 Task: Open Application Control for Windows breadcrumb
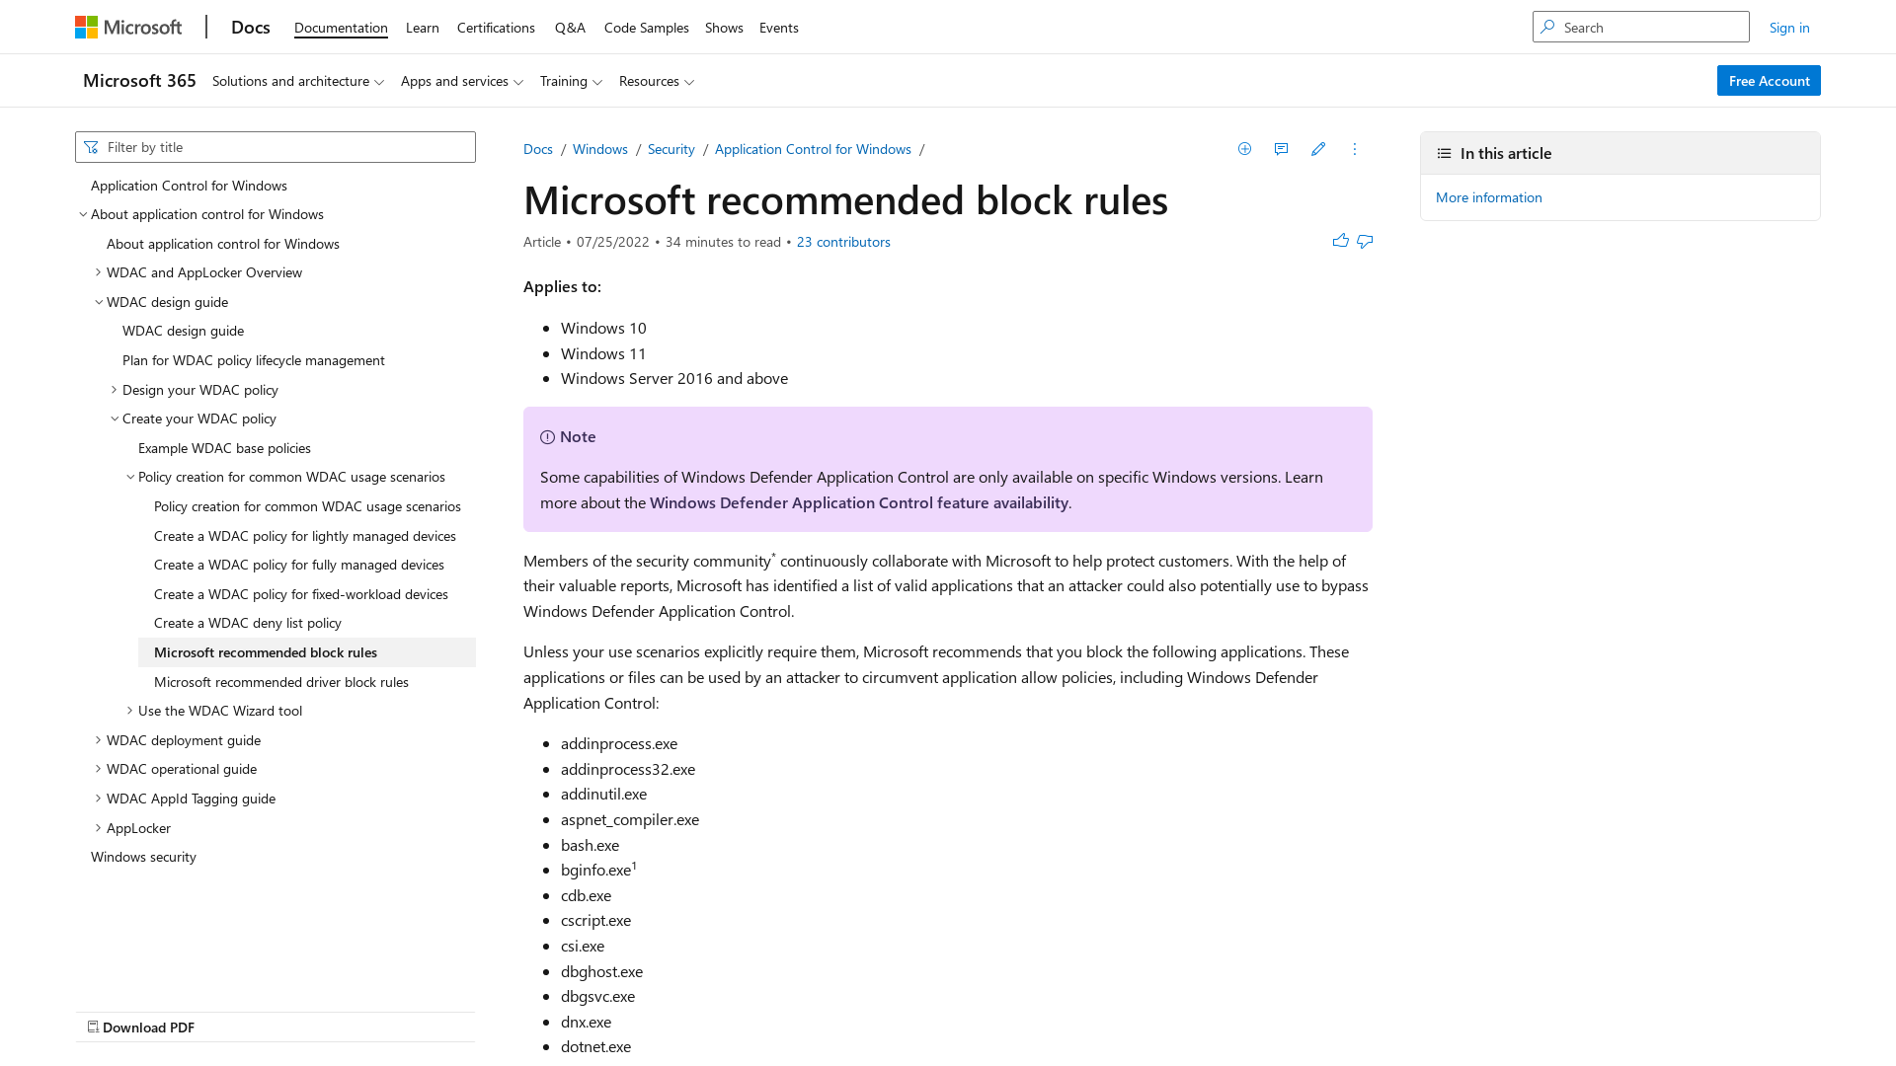(813, 149)
